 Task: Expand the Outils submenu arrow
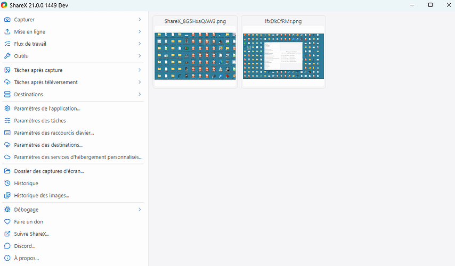(x=140, y=56)
